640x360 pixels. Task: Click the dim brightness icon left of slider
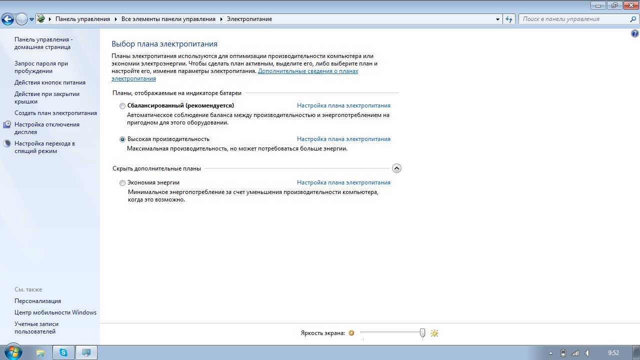pyautogui.click(x=351, y=333)
